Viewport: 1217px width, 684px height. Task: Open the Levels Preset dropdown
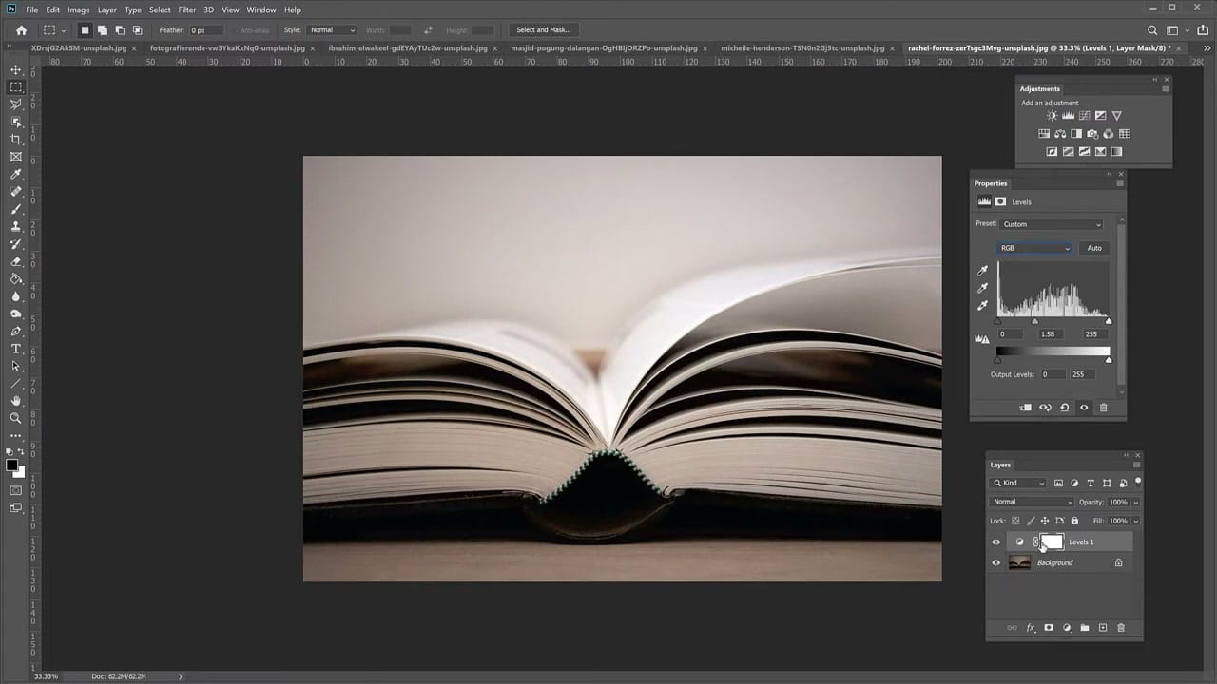(1052, 225)
